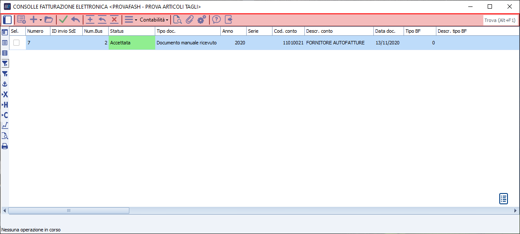Sort by the Numero column header

point(38,31)
